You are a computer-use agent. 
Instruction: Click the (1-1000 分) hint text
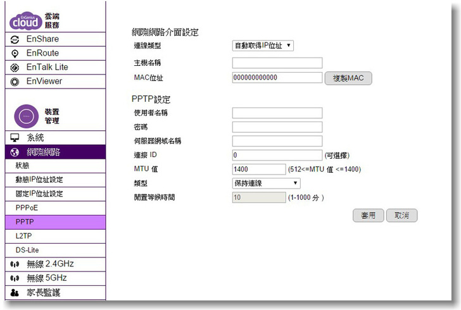click(x=306, y=197)
